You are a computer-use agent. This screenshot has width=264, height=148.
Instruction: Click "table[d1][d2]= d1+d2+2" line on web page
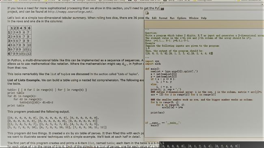[x=37, y=102]
